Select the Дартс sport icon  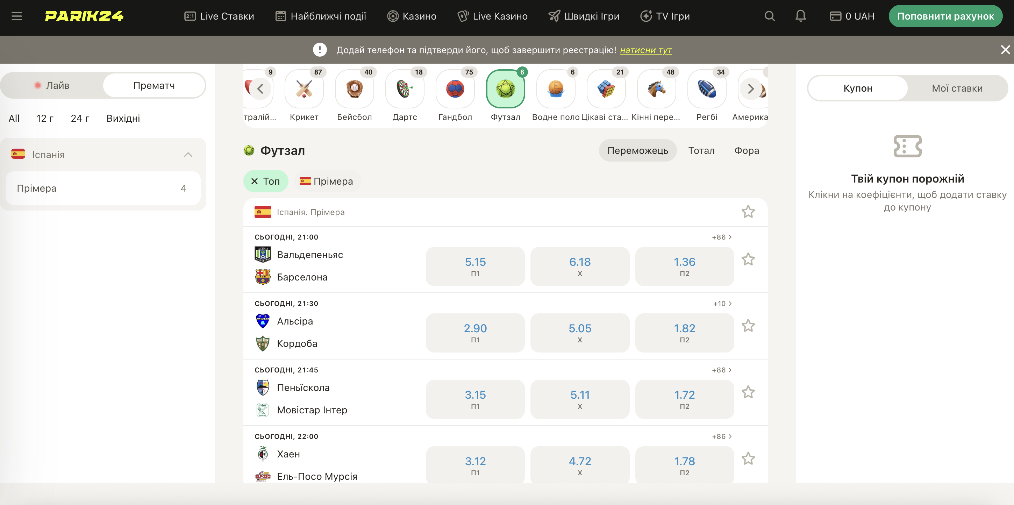coord(404,89)
